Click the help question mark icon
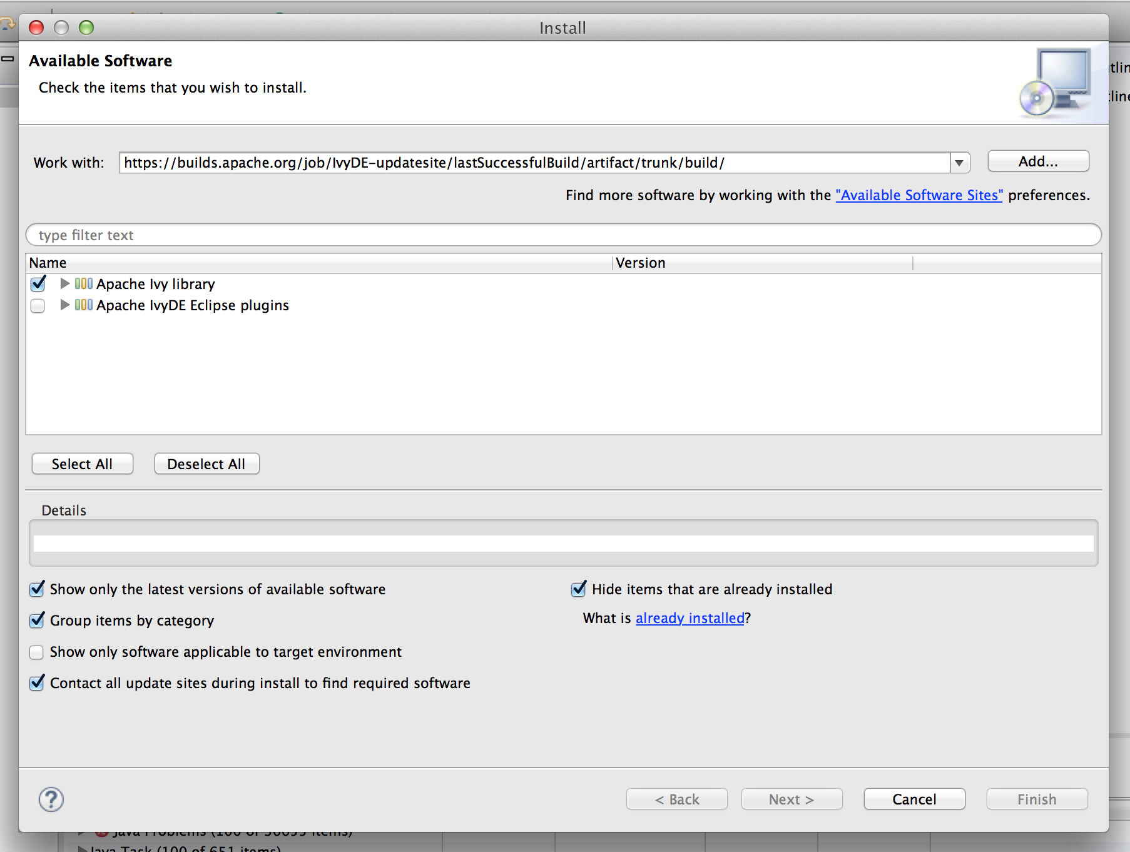1130x852 pixels. coord(51,799)
